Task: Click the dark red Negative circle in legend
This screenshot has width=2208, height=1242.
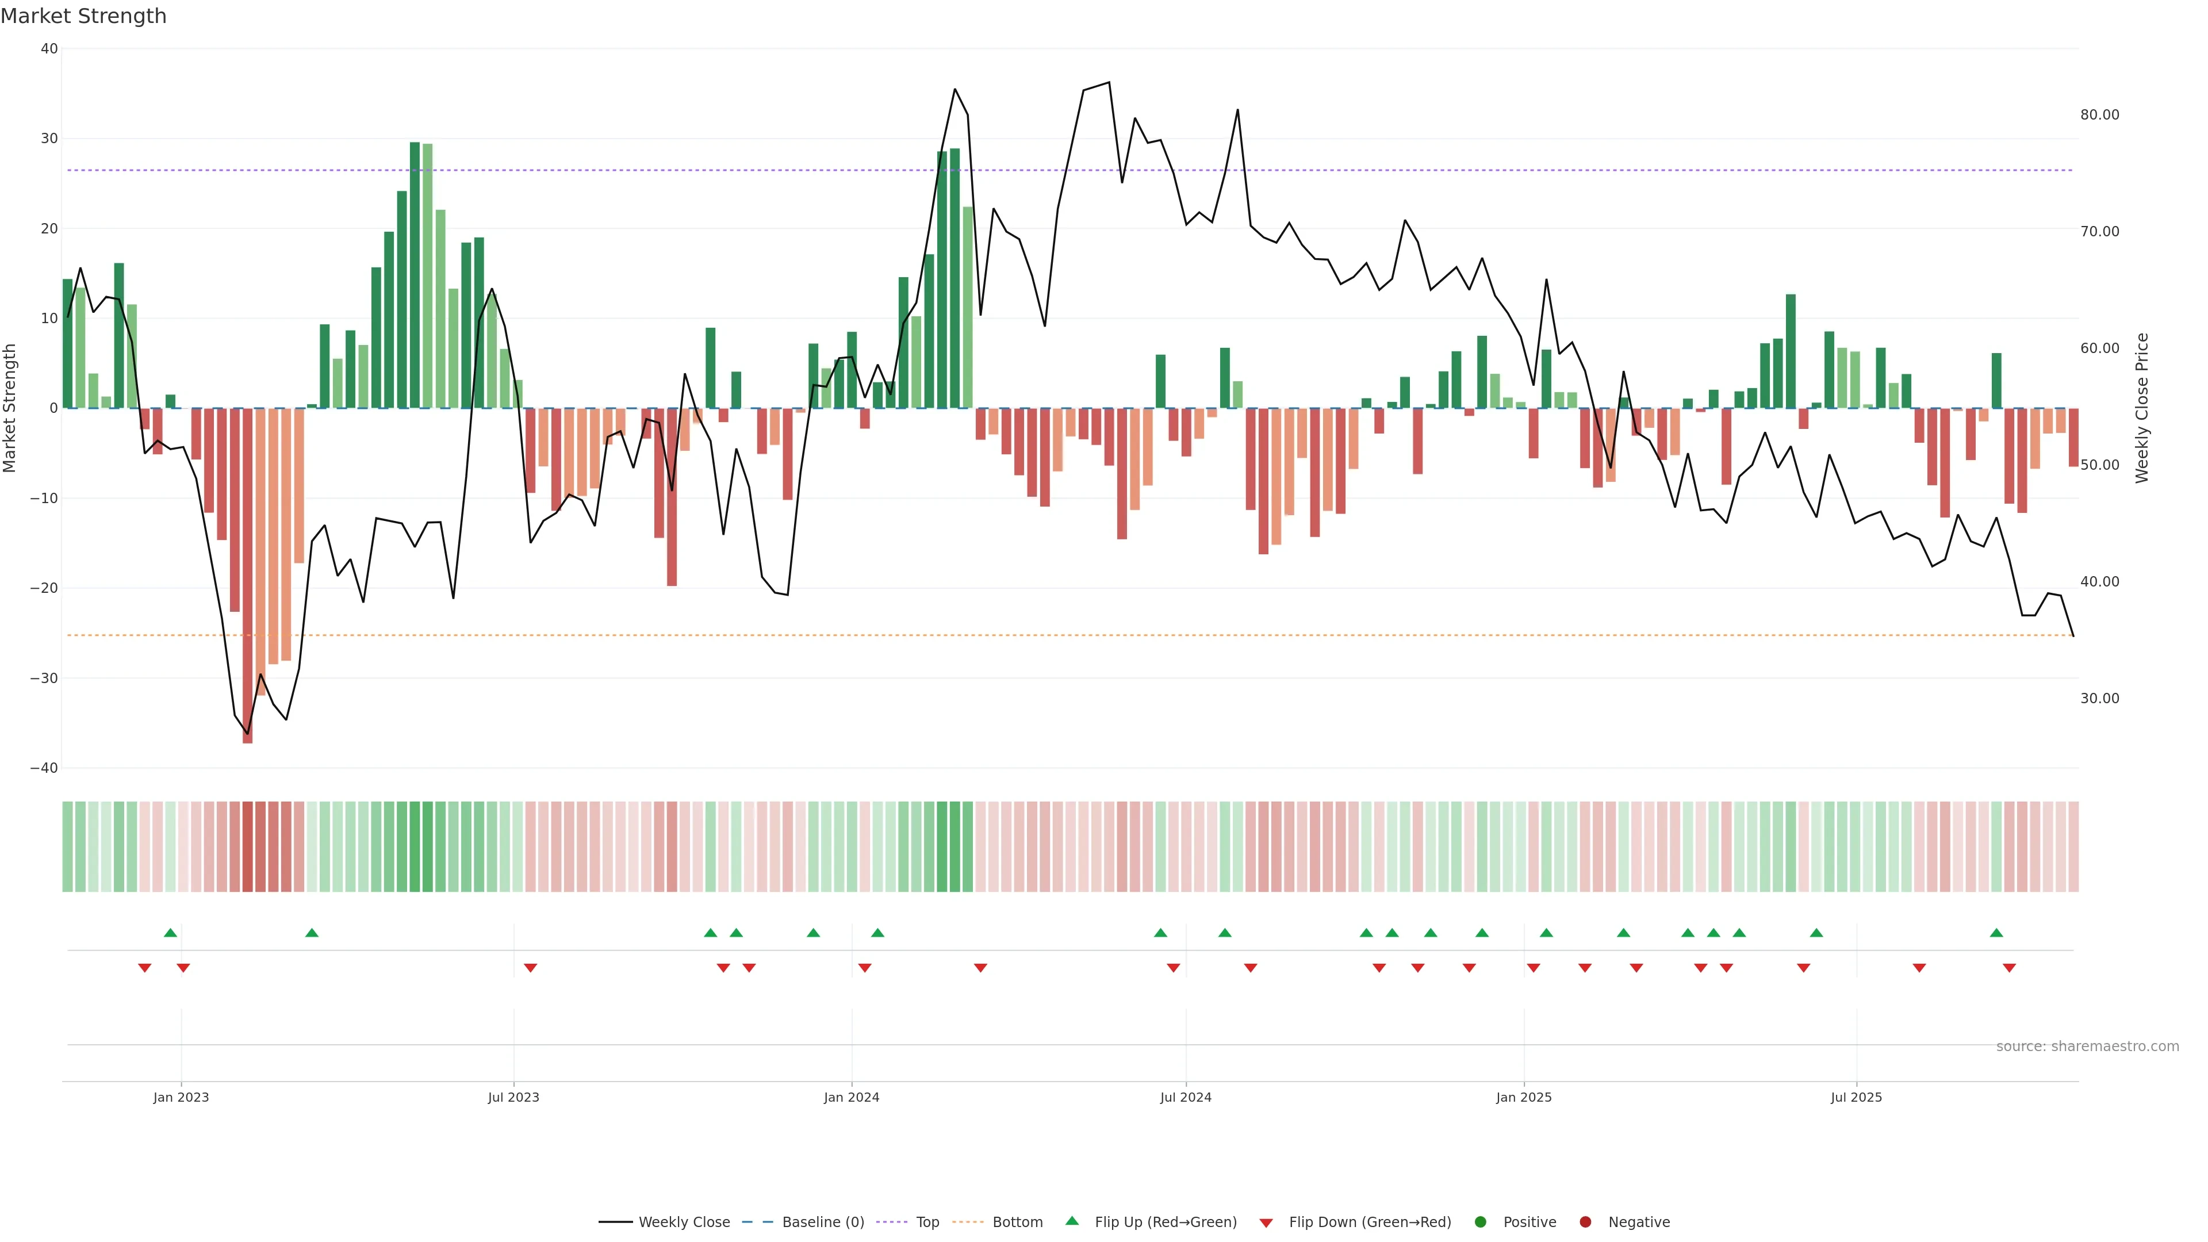Action: click(x=1585, y=1222)
